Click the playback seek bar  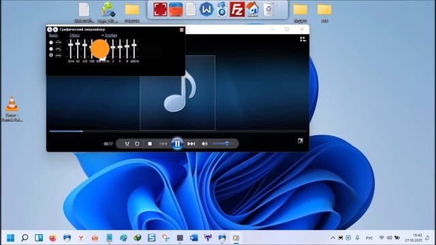pyautogui.click(x=178, y=131)
